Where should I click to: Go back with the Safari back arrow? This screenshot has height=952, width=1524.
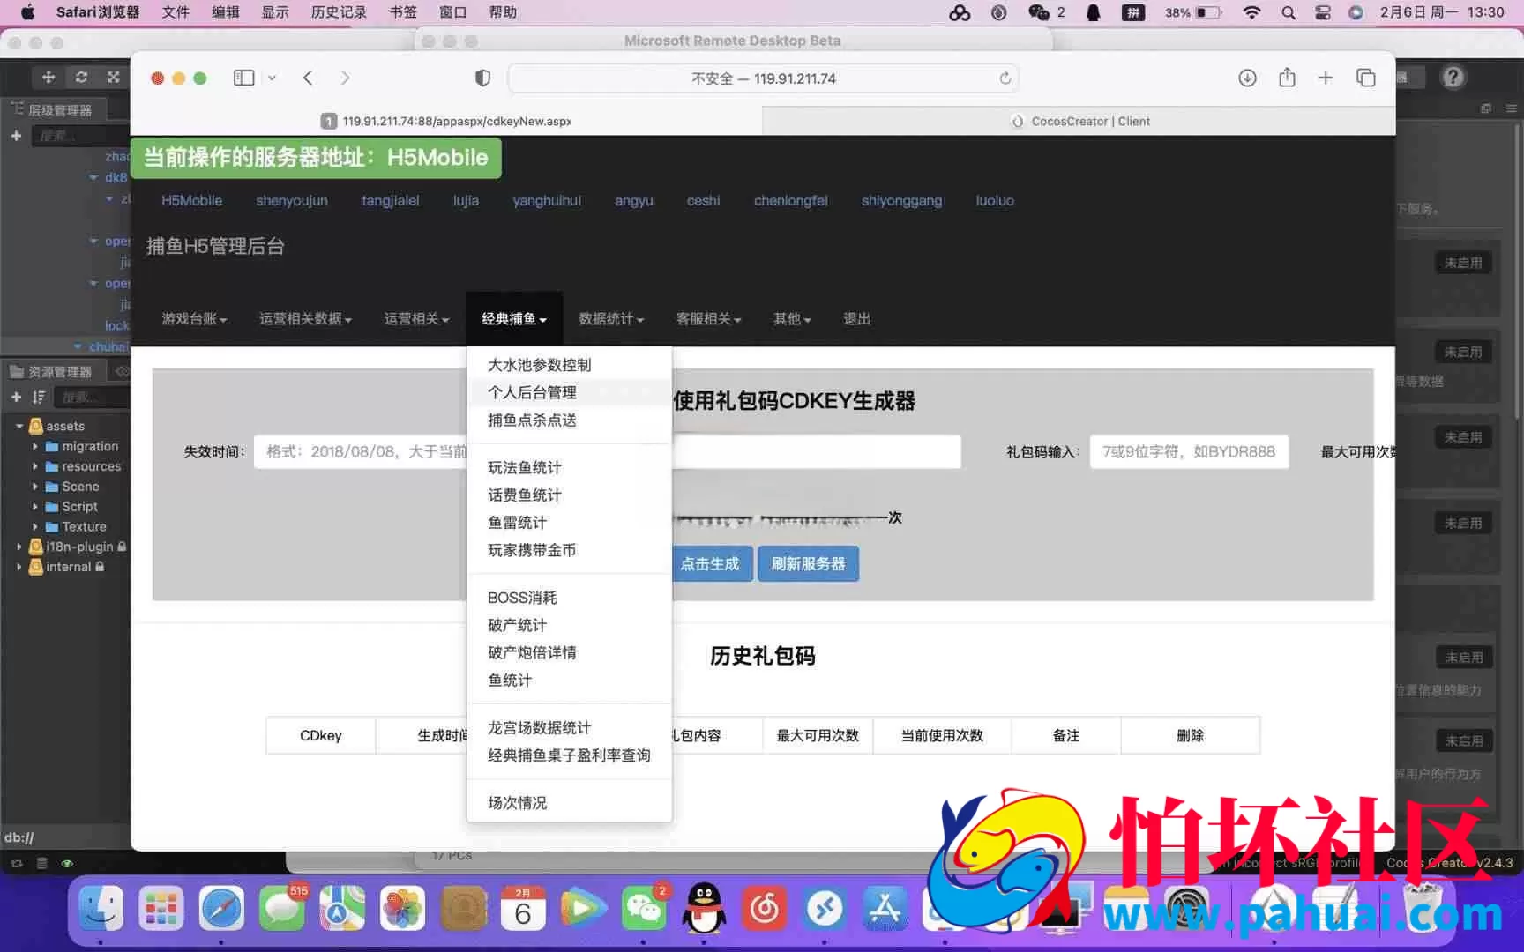(x=308, y=78)
